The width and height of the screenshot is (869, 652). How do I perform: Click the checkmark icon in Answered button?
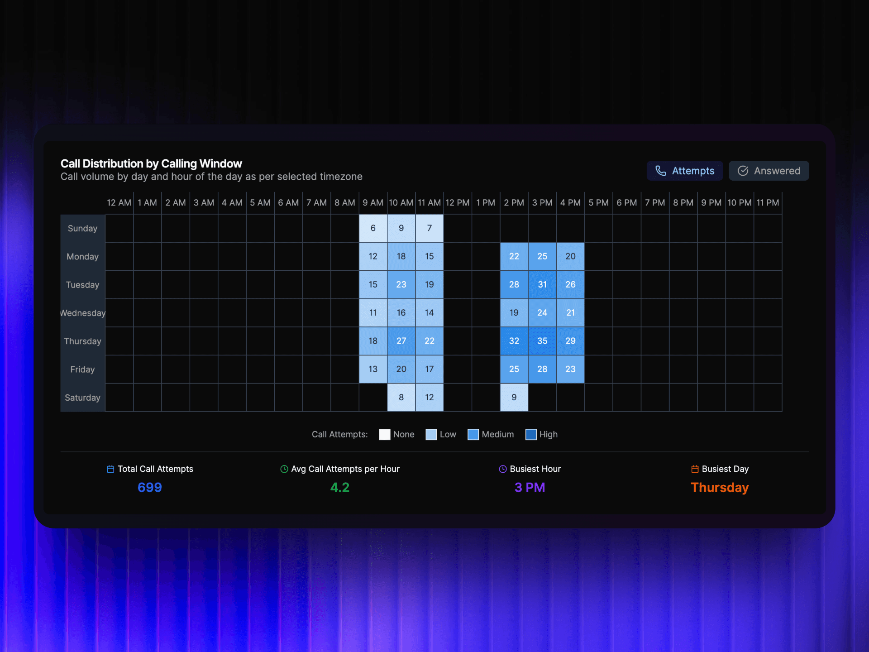(743, 171)
